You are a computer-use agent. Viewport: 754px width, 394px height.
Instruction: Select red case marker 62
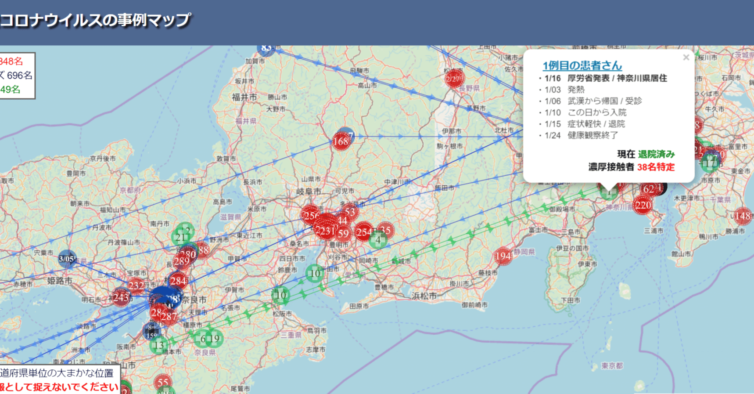click(649, 189)
